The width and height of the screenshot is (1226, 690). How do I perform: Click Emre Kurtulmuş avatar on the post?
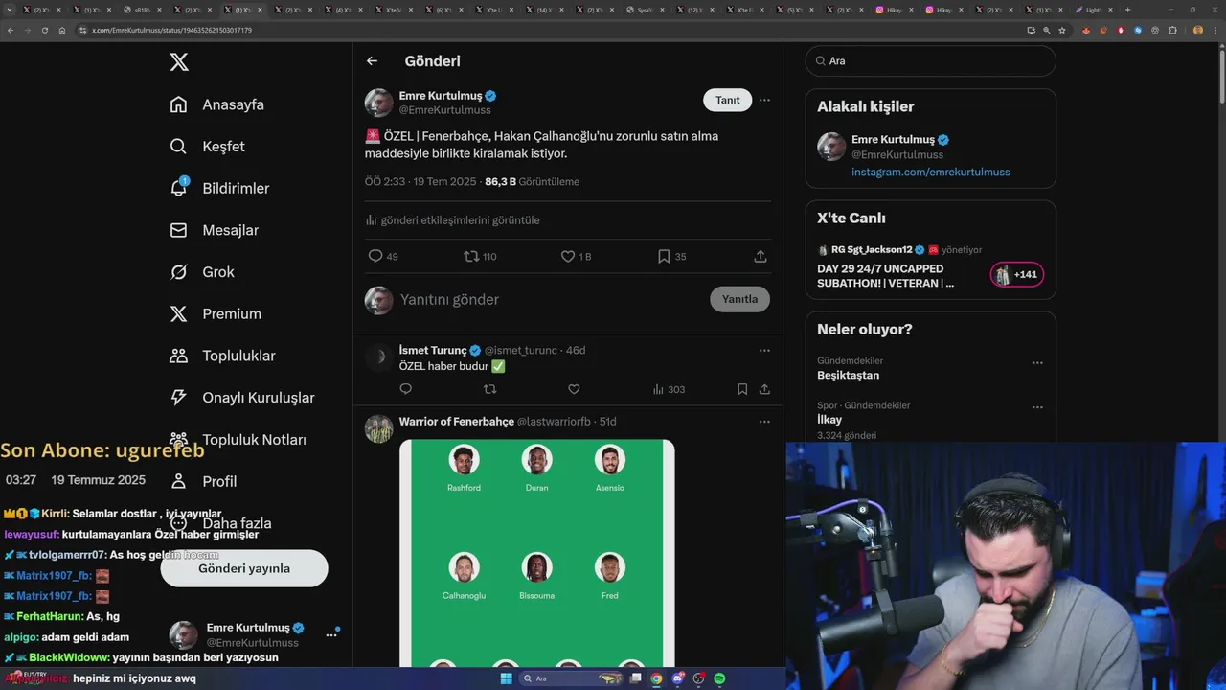point(379,103)
